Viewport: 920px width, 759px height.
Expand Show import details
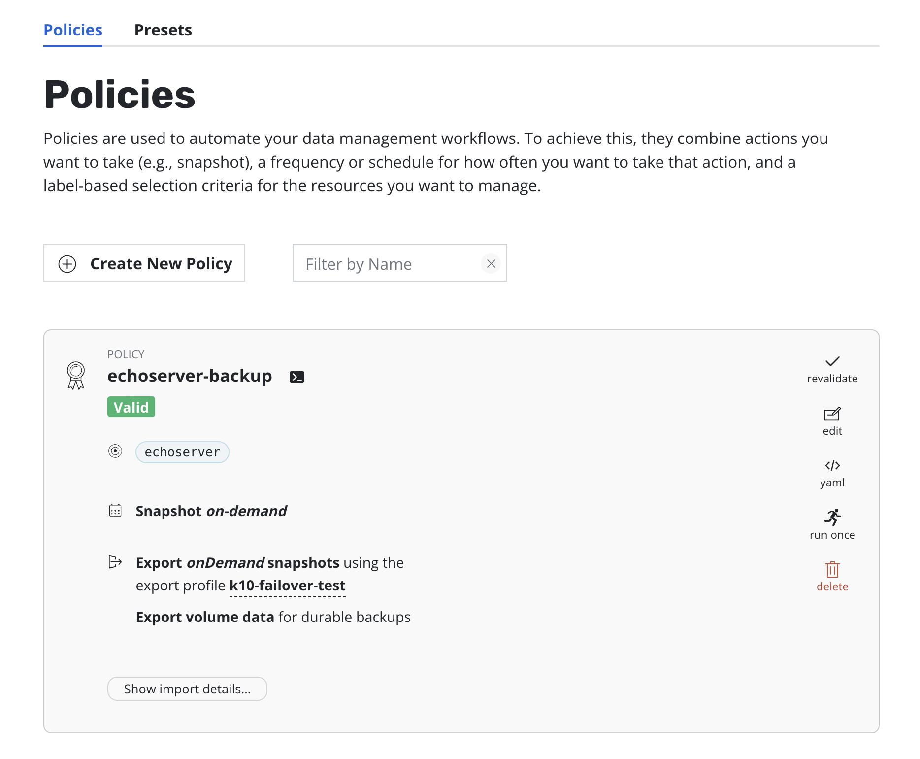pos(187,689)
